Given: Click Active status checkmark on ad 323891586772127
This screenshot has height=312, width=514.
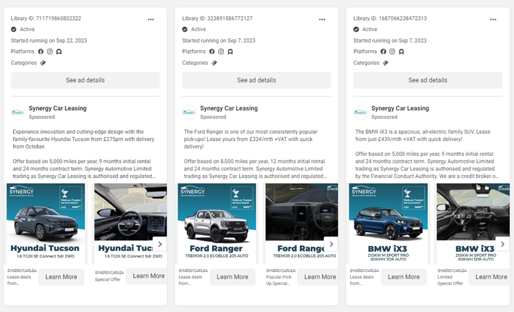Looking at the screenshot, I should point(185,29).
